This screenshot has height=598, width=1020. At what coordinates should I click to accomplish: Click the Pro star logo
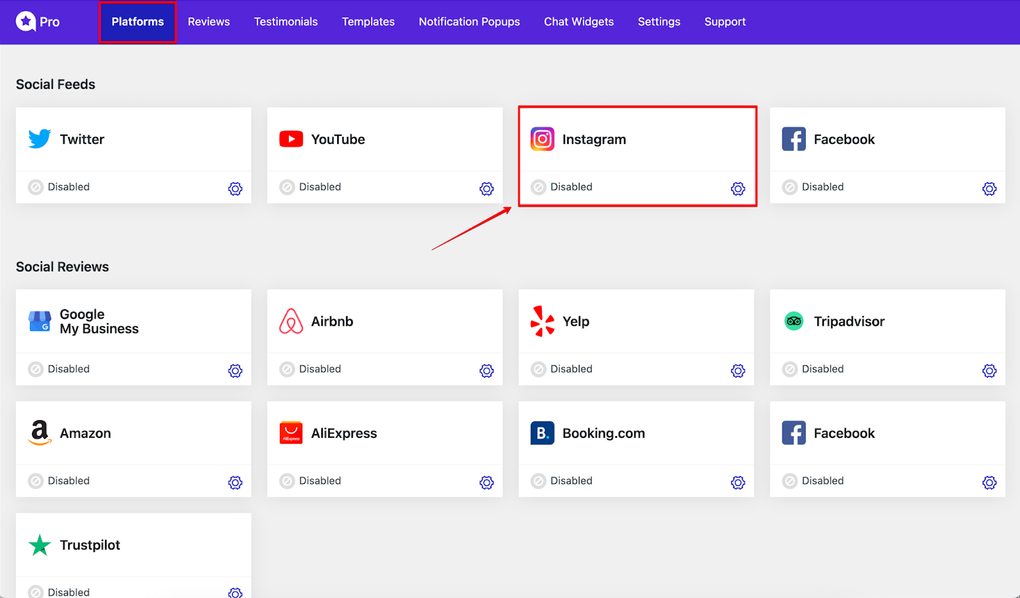click(x=25, y=22)
